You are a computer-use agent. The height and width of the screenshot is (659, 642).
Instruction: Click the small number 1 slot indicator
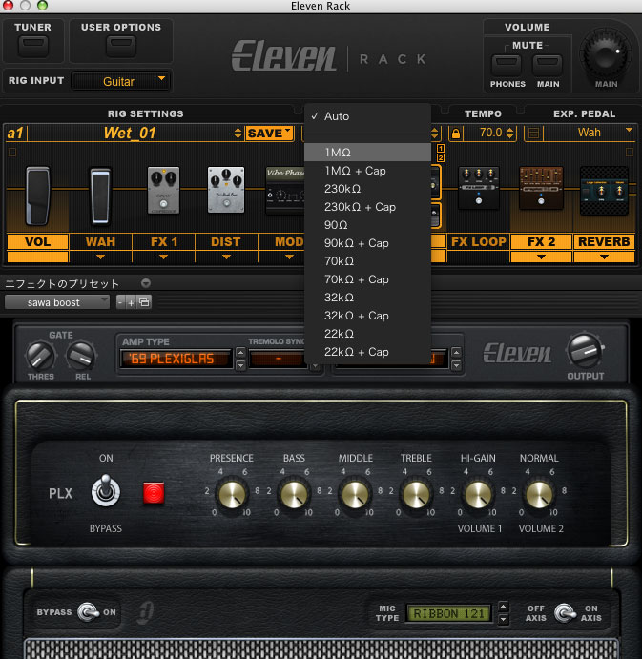[440, 148]
